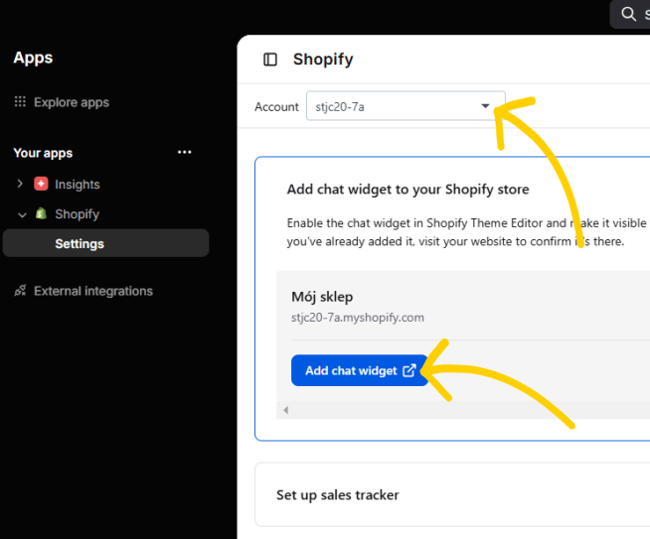Open the Your apps three-dot menu
The width and height of the screenshot is (650, 539).
(185, 152)
